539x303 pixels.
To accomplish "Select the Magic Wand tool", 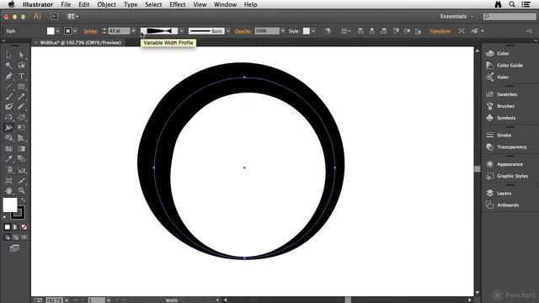I will tap(8, 66).
